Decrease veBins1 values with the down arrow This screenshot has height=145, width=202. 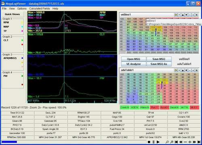tap(186, 15)
